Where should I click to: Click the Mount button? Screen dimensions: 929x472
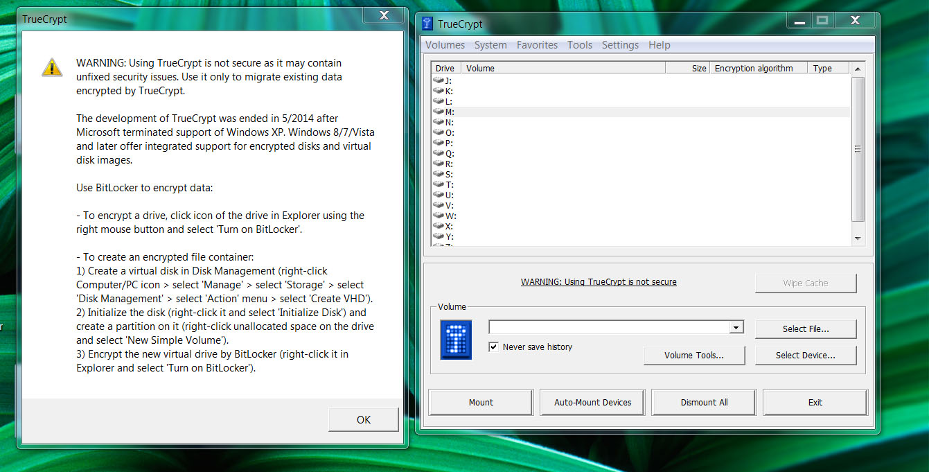tap(481, 402)
